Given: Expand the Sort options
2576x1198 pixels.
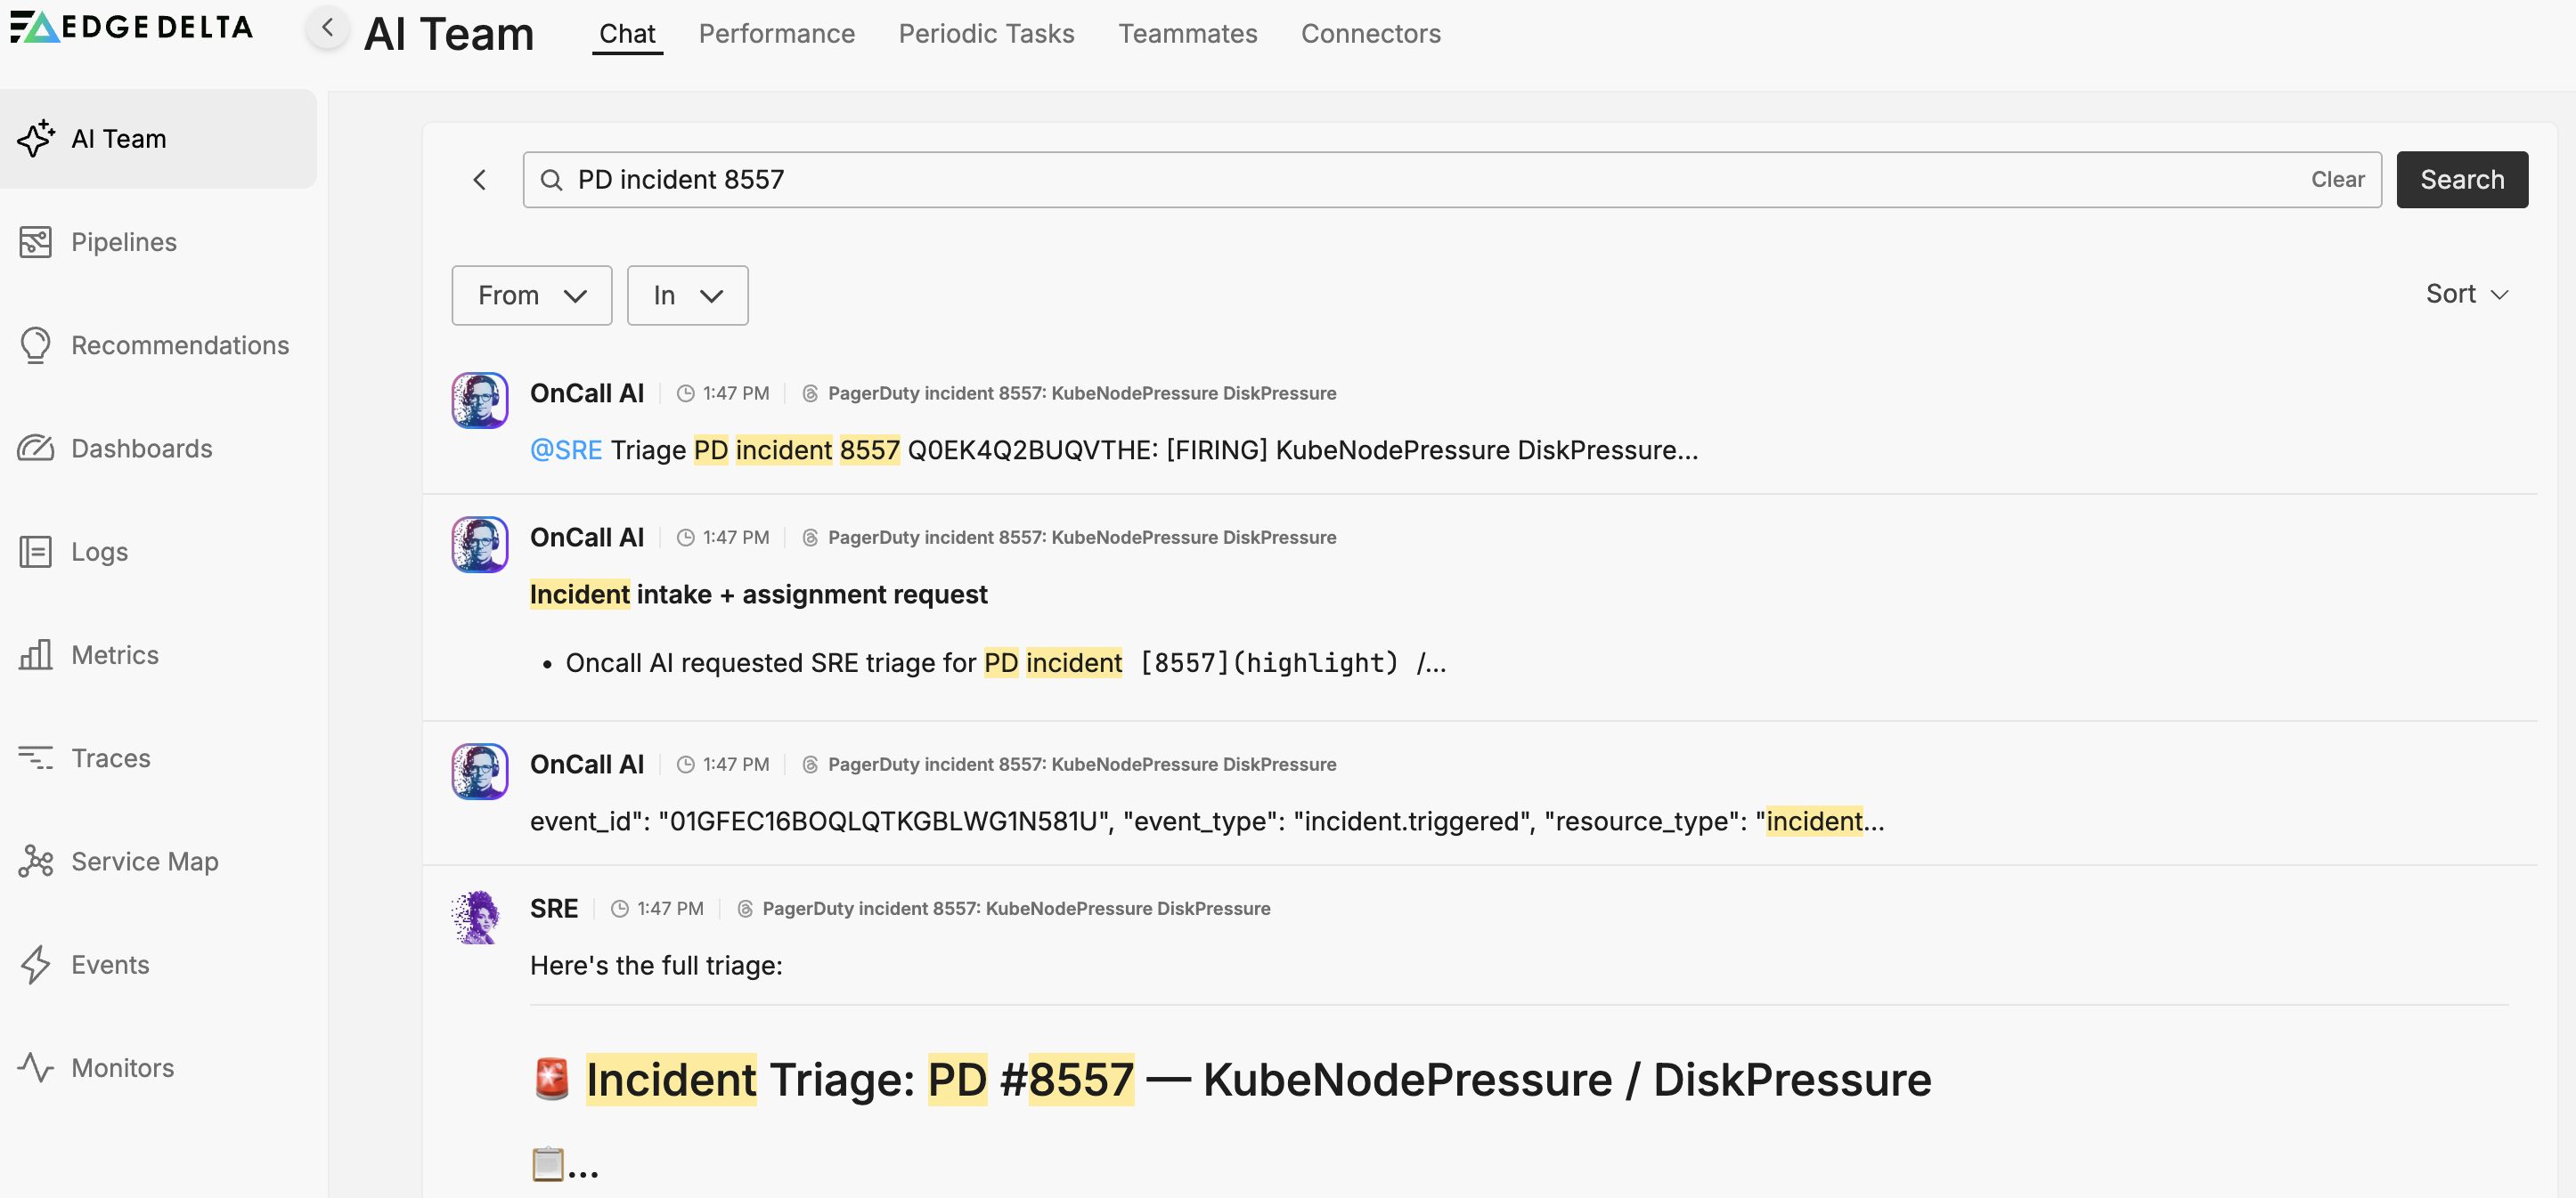Looking at the screenshot, I should coord(2468,293).
